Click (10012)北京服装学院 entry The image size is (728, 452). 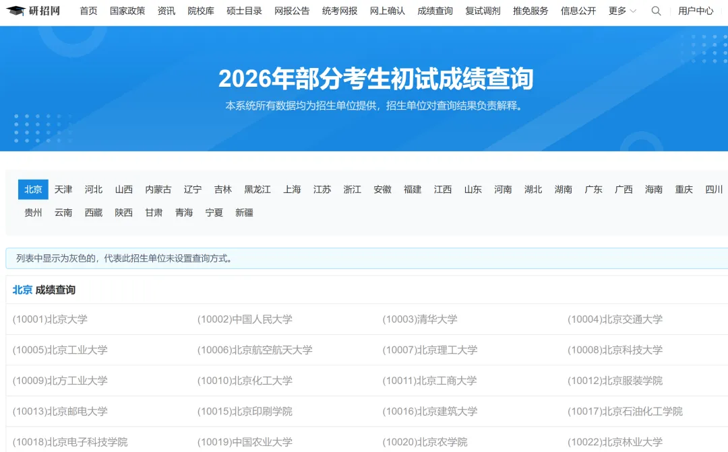coord(615,381)
